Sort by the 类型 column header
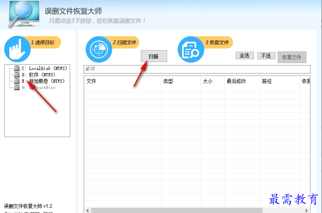This screenshot has height=213, width=322. pyautogui.click(x=181, y=81)
